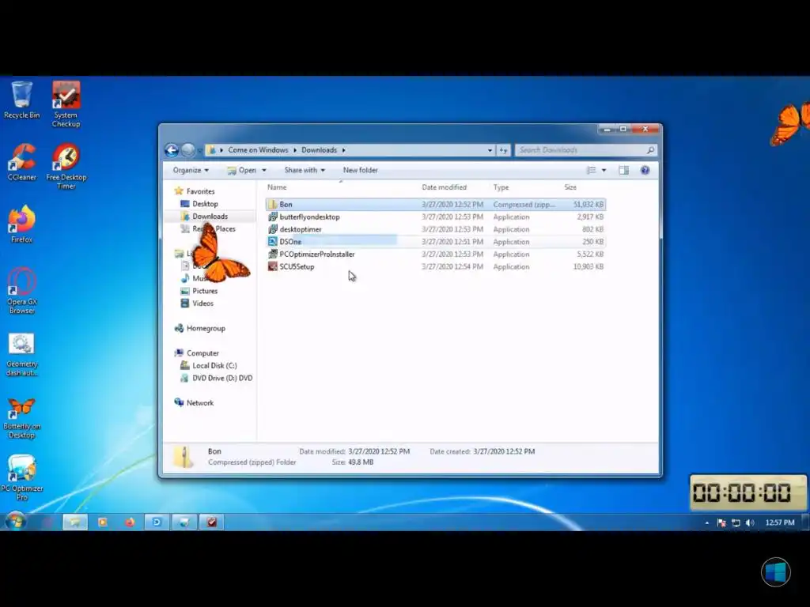Screen dimensions: 810x607
Task: Select Homegroup in navigation pane
Action: (200, 328)
